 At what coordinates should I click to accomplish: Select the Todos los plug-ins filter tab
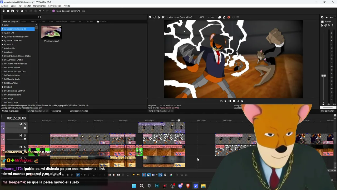(10, 21)
